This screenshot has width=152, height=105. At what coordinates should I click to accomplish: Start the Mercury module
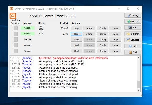click(76, 45)
